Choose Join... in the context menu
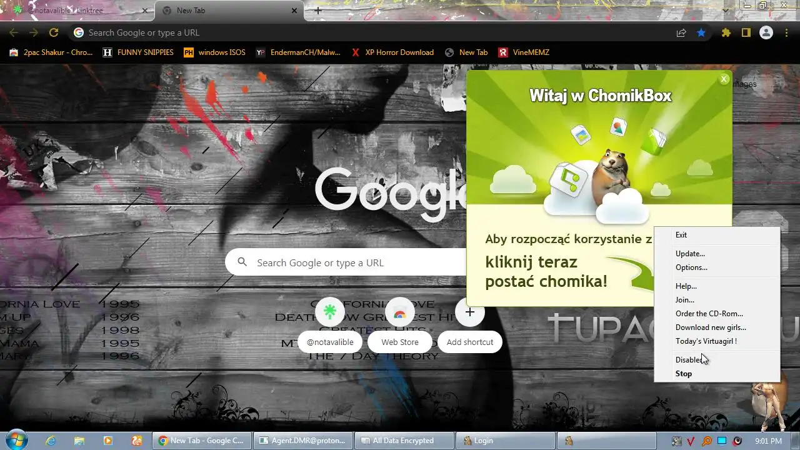The image size is (800, 450). click(x=717, y=300)
